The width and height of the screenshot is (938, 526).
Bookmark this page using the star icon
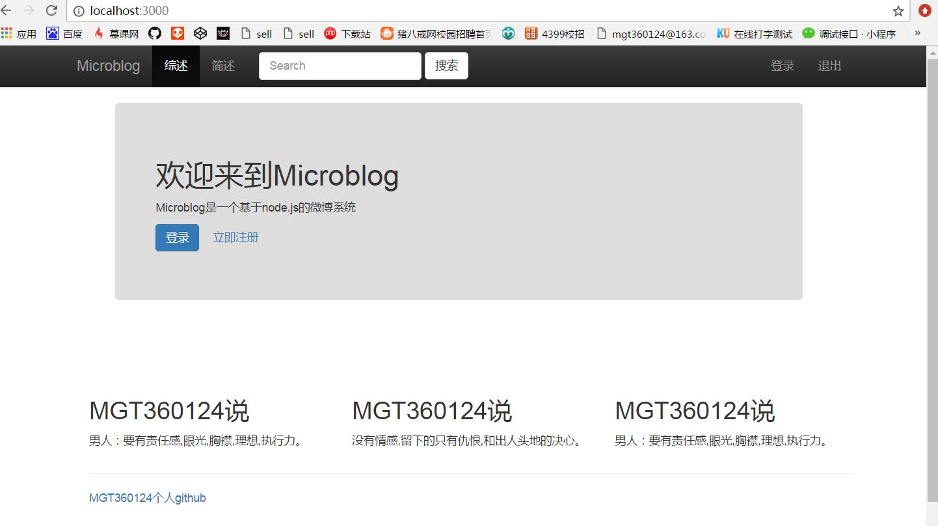pos(898,10)
